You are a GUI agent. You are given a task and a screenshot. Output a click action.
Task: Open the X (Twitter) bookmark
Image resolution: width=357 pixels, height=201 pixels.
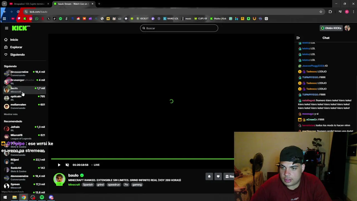coord(49,19)
